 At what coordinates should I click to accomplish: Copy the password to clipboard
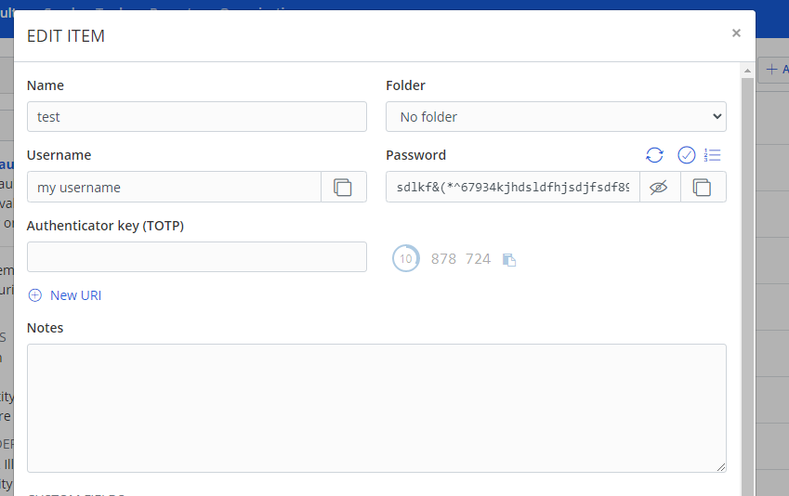(703, 187)
